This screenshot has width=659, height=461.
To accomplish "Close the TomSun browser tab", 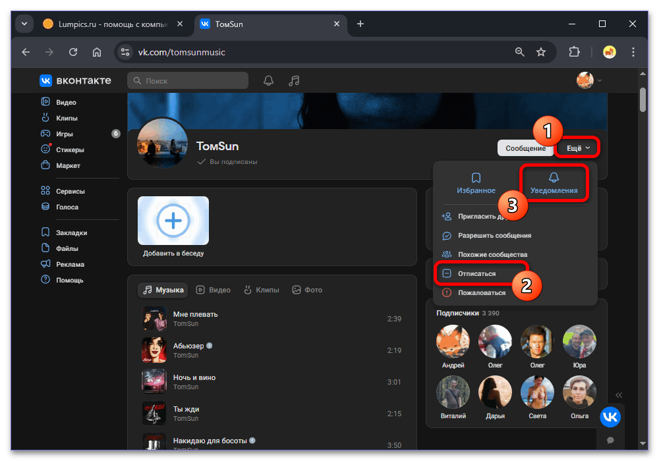I will pos(336,24).
